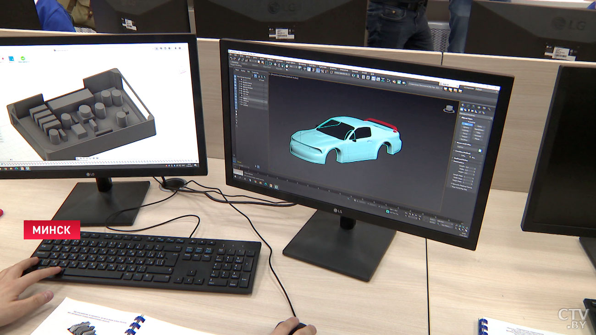Click the Cone object type button

tap(480, 126)
